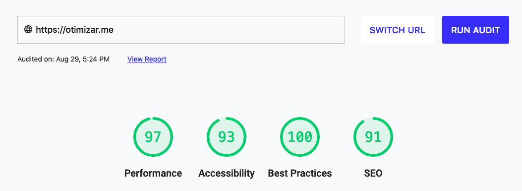
Task: Click the 'Audited on' label
Action: (x=36, y=60)
